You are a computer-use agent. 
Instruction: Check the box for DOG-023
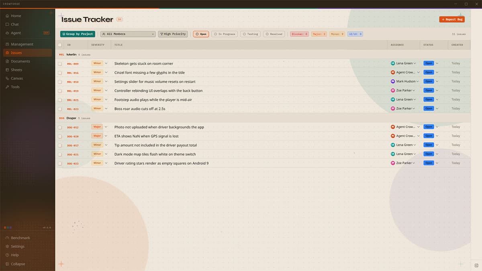coord(60,163)
